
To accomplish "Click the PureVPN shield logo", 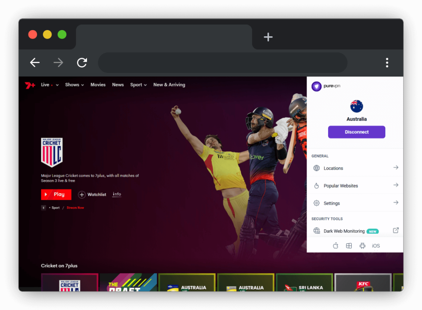I will tap(316, 86).
